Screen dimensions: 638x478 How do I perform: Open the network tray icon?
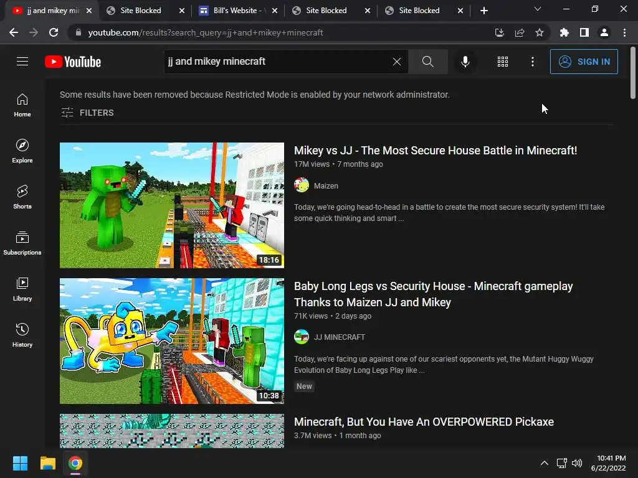(561, 463)
